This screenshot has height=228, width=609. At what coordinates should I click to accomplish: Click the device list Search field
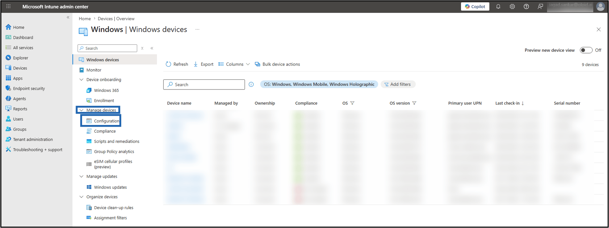point(204,84)
